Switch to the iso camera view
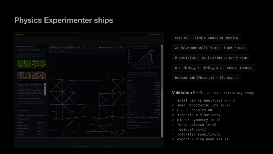Image resolution: width=273 pixels, height=154 pixels. pos(51,51)
